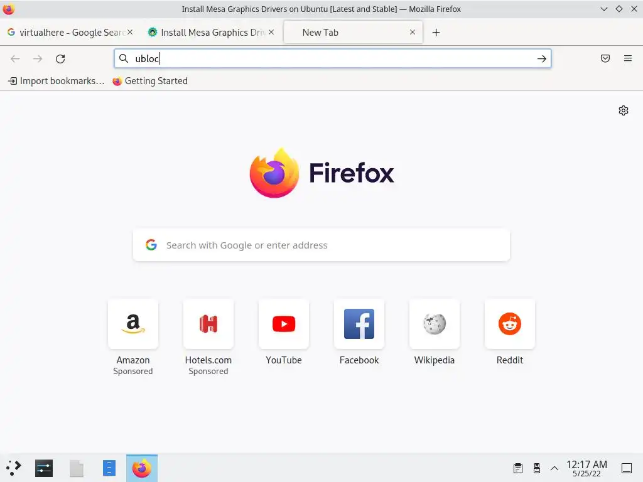Go forward using the forward arrow

coord(38,58)
